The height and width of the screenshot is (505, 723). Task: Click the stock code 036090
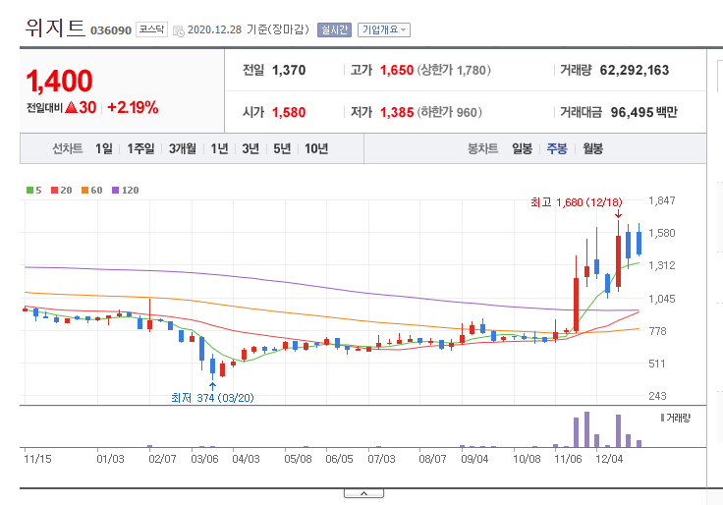coord(111,30)
